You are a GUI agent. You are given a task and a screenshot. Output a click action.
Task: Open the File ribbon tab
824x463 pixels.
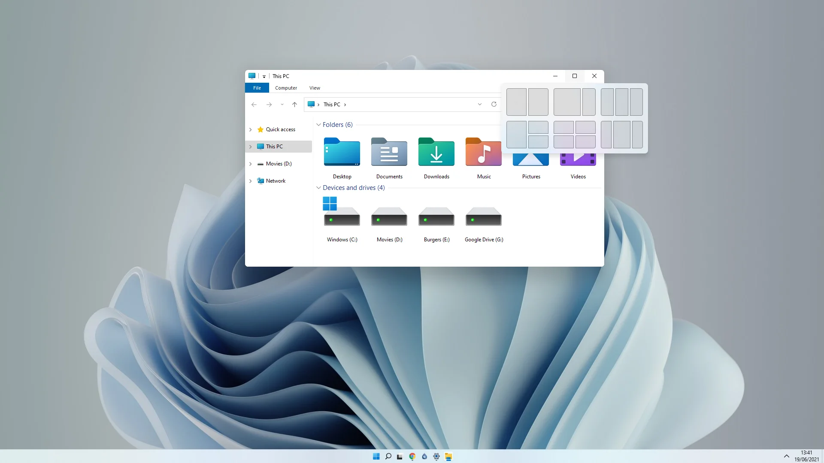click(x=257, y=88)
